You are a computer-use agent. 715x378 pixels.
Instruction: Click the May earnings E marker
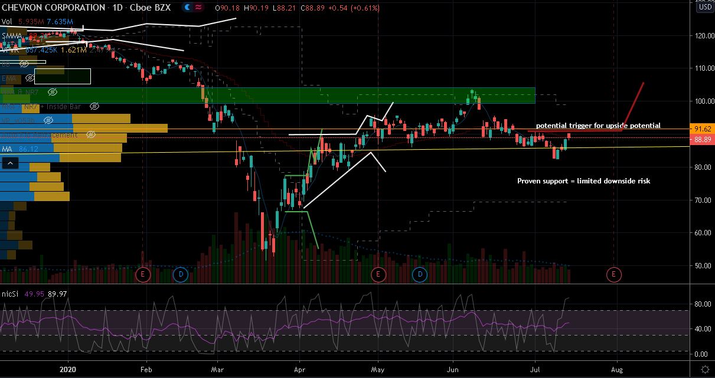[378, 274]
